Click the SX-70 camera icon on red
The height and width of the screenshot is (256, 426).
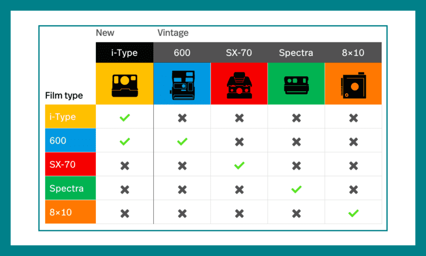click(239, 85)
